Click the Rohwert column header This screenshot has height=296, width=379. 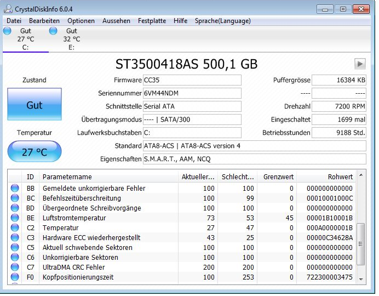(x=326, y=177)
